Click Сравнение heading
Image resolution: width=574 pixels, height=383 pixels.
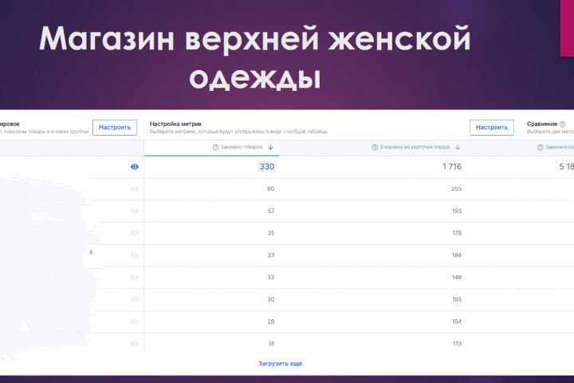coord(542,124)
